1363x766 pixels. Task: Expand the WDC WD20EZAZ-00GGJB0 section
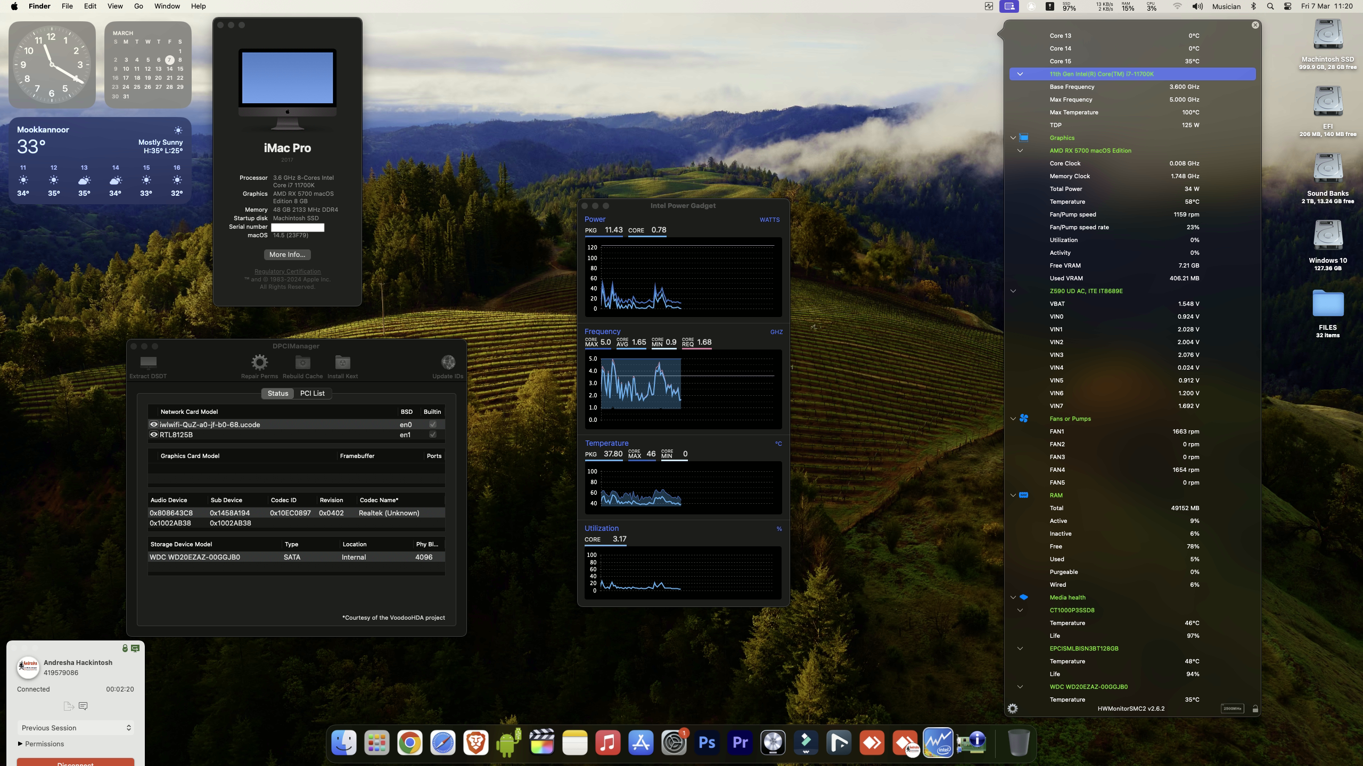click(x=1021, y=687)
